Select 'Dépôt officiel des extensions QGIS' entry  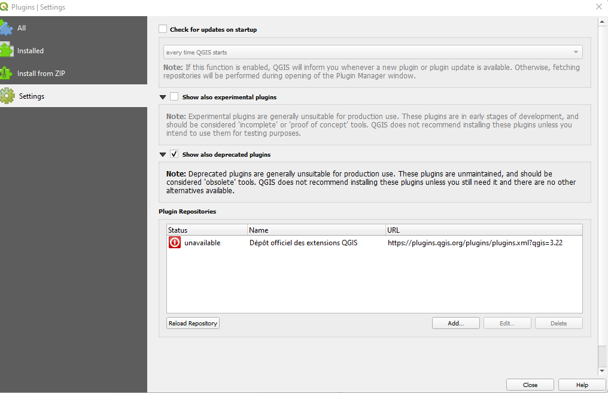(x=303, y=243)
